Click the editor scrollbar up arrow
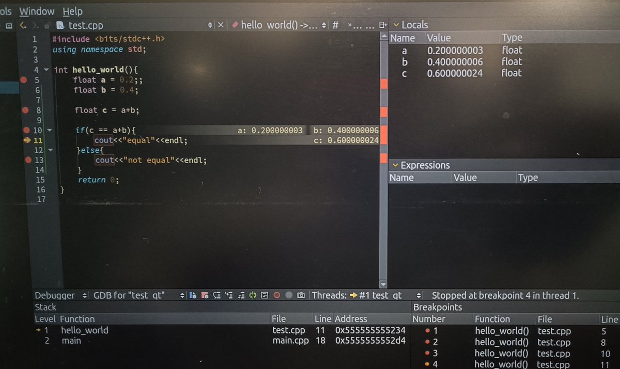This screenshot has width=620, height=369. tap(383, 36)
